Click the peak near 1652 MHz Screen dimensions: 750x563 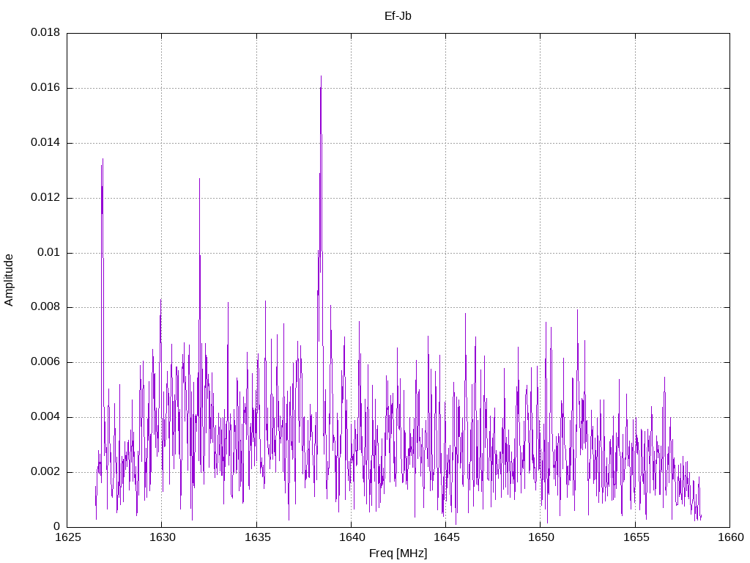(577, 311)
